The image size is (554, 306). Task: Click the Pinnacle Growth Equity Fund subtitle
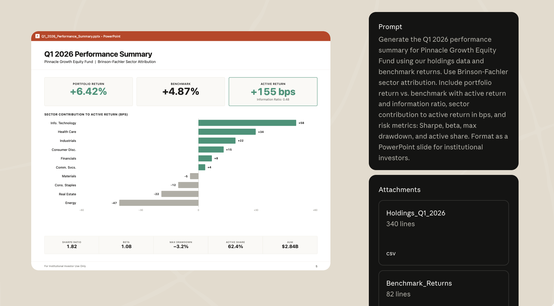pos(100,62)
